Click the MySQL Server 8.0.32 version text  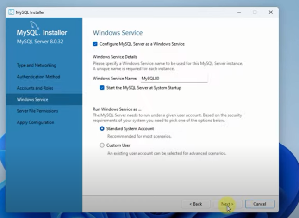(x=40, y=42)
